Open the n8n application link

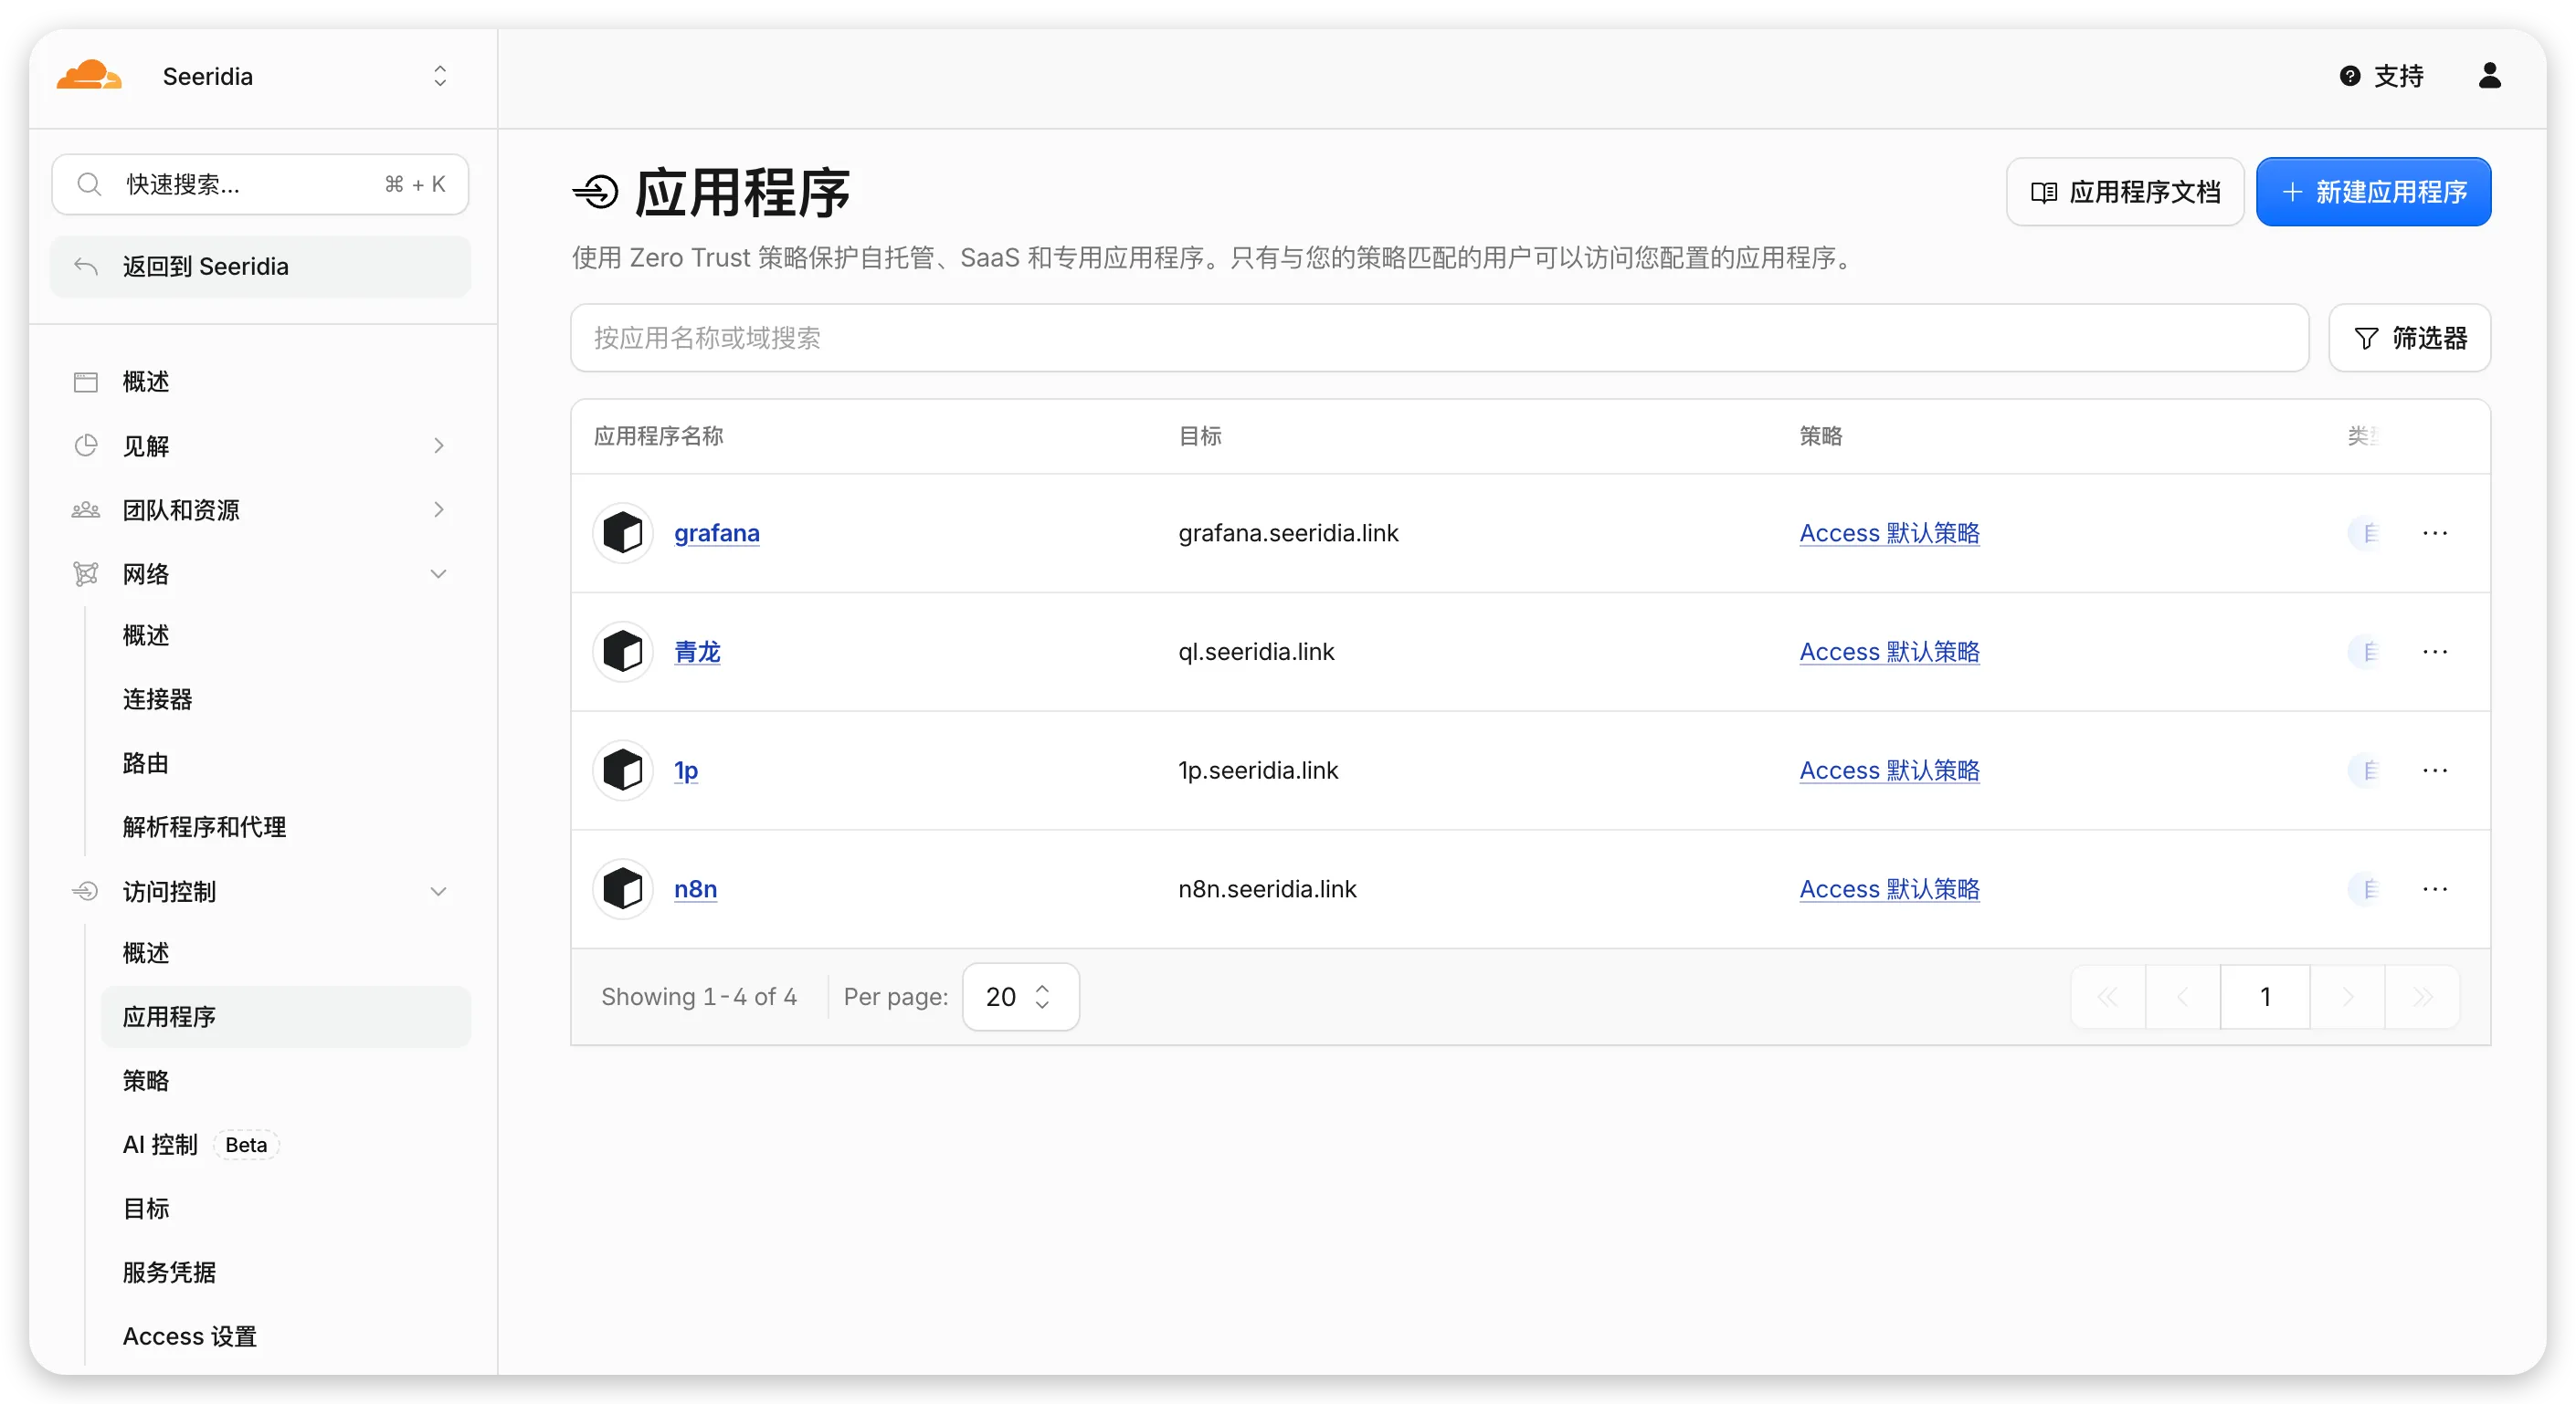pyautogui.click(x=695, y=889)
